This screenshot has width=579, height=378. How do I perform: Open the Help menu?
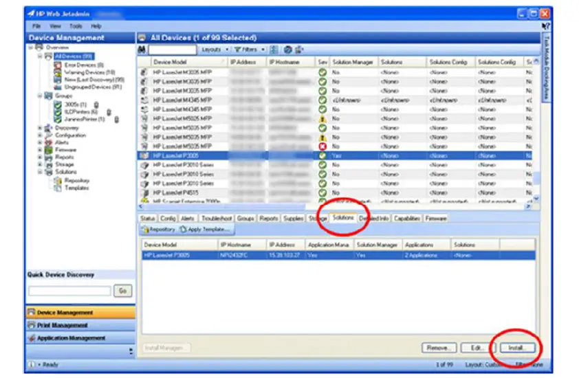pyautogui.click(x=96, y=26)
